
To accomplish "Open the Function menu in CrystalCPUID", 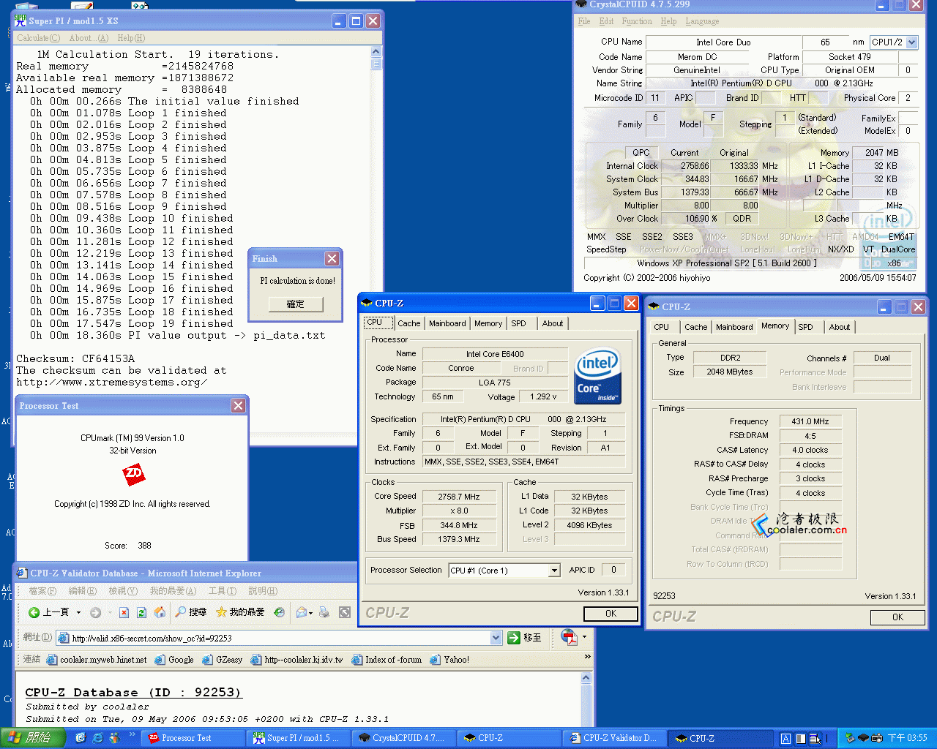I will [x=637, y=21].
